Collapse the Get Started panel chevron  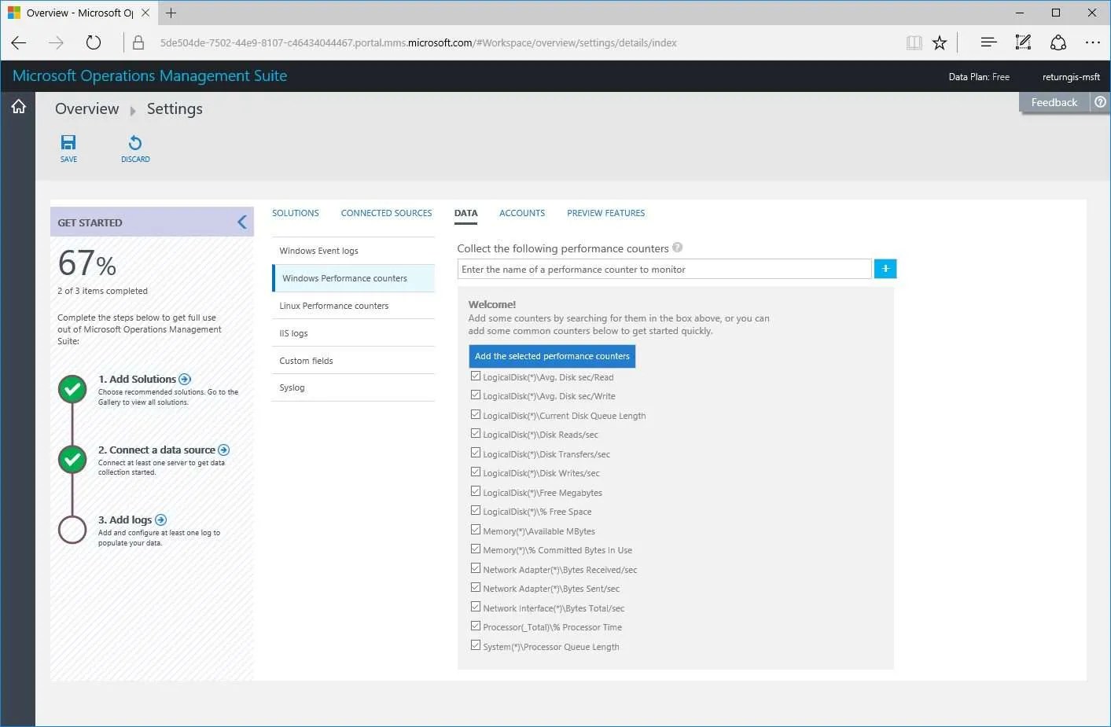[x=242, y=222]
